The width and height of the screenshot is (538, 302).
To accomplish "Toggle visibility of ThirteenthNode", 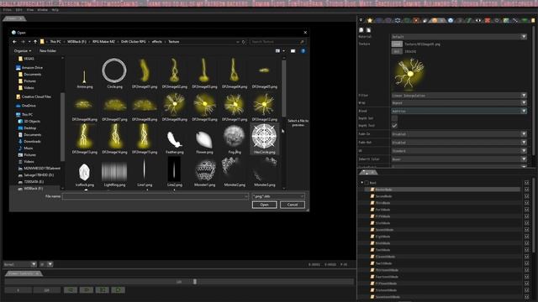I will point(527,270).
